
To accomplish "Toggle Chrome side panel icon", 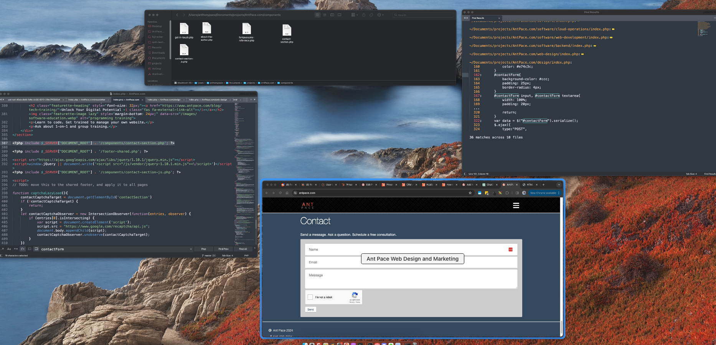I will 517,193.
